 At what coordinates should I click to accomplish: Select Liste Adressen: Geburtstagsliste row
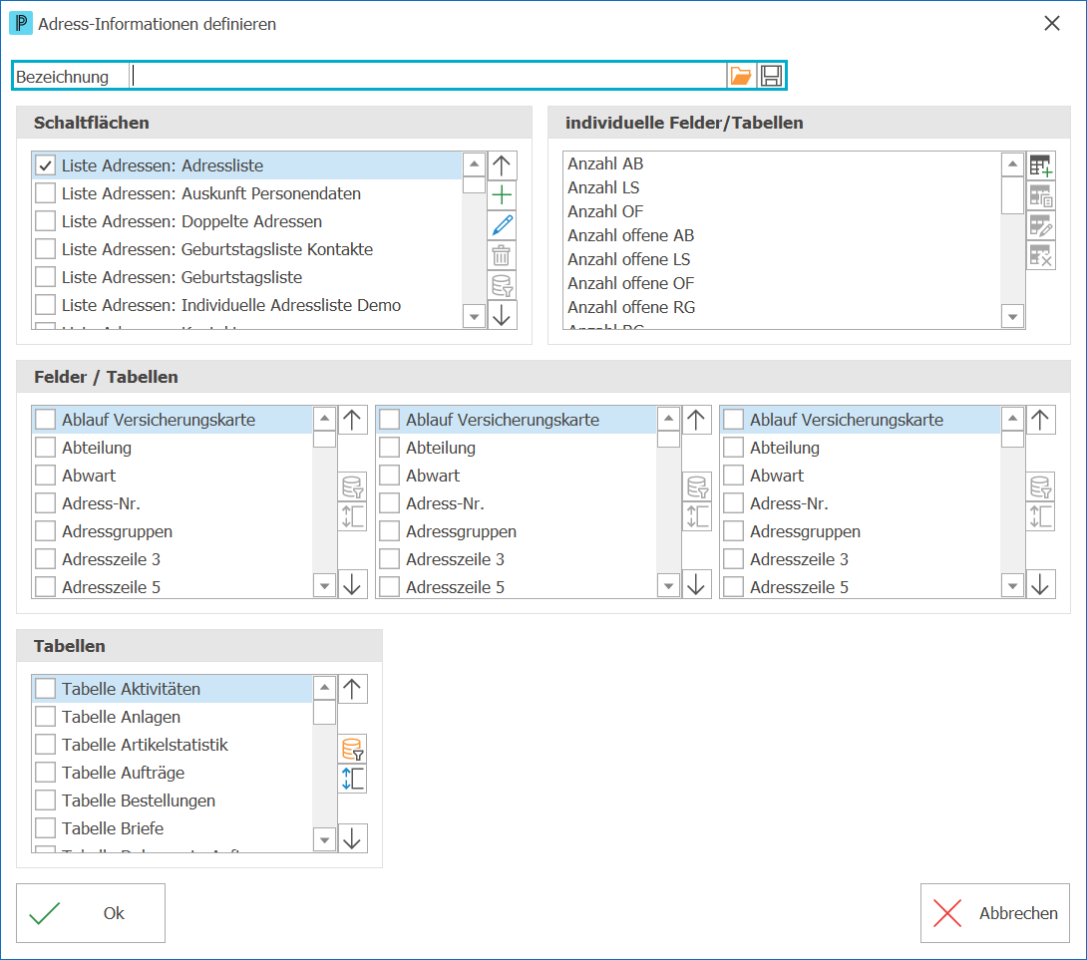247,277
